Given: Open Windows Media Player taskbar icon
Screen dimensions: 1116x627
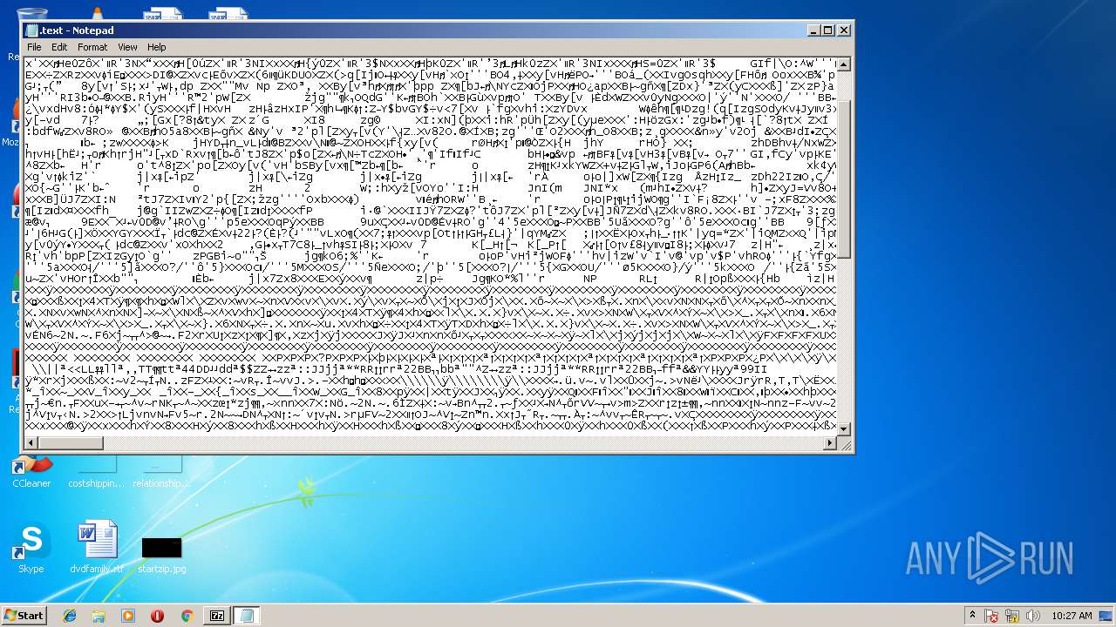Looking at the screenshot, I should (127, 616).
